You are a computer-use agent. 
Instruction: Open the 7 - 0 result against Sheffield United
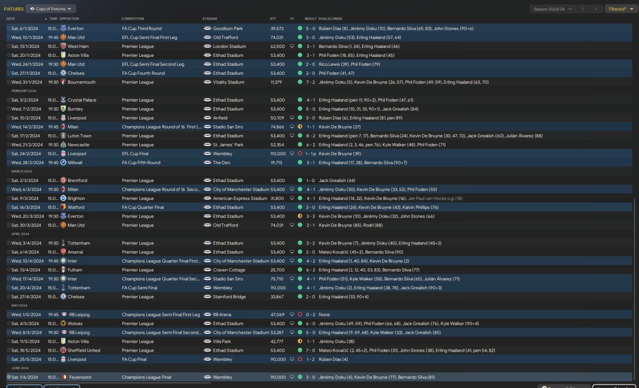click(x=311, y=351)
